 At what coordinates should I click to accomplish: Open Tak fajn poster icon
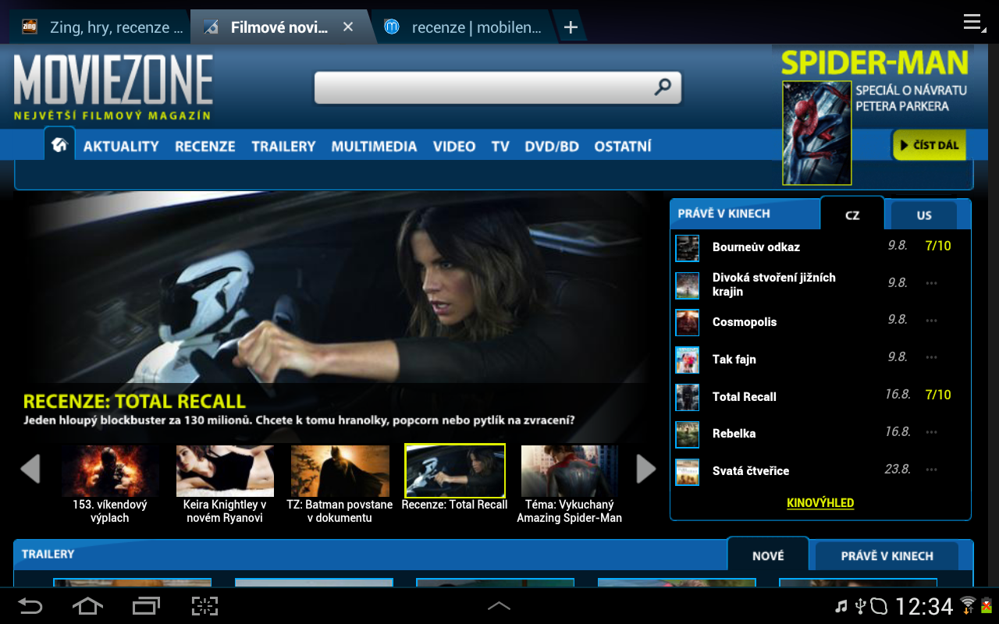coord(687,360)
